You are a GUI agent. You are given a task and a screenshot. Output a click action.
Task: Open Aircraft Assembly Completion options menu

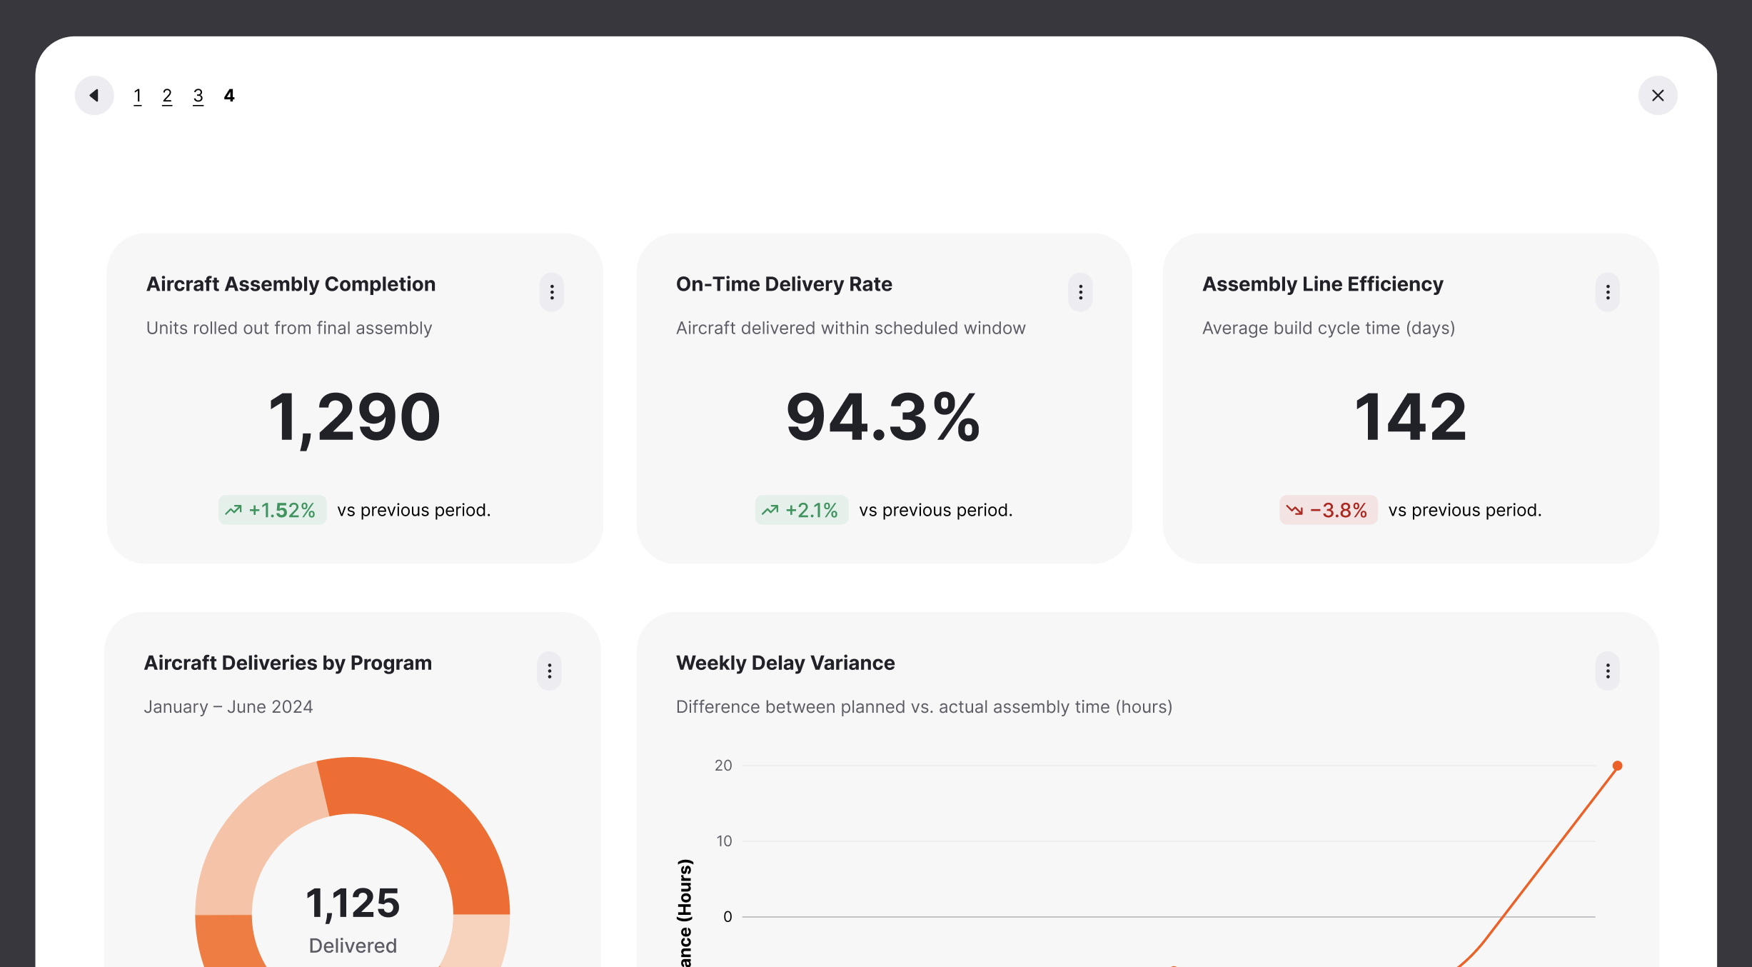click(551, 292)
